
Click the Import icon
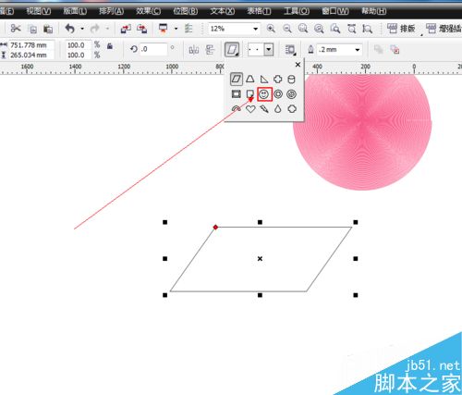(126, 29)
